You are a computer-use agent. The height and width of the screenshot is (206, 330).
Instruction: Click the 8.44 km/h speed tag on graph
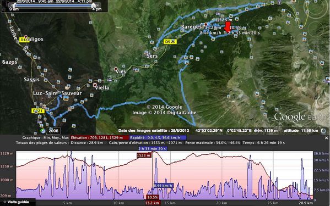click(x=163, y=186)
